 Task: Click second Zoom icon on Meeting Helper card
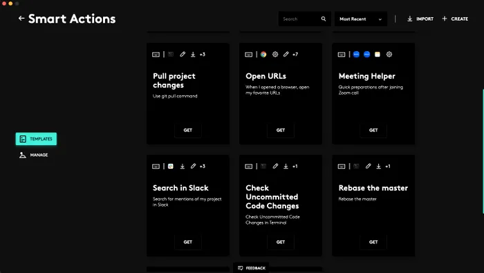pos(366,55)
